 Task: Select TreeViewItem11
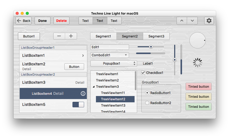[113, 93]
